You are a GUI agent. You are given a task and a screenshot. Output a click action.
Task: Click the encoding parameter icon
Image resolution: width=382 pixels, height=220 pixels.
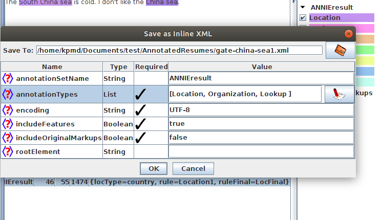pyautogui.click(x=8, y=110)
